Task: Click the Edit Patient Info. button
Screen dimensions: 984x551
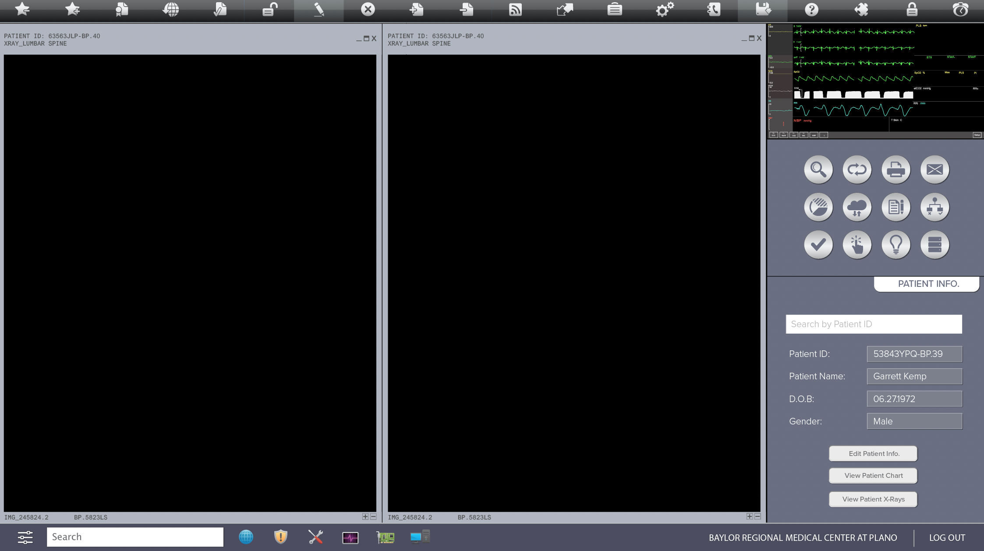Action: (x=873, y=454)
